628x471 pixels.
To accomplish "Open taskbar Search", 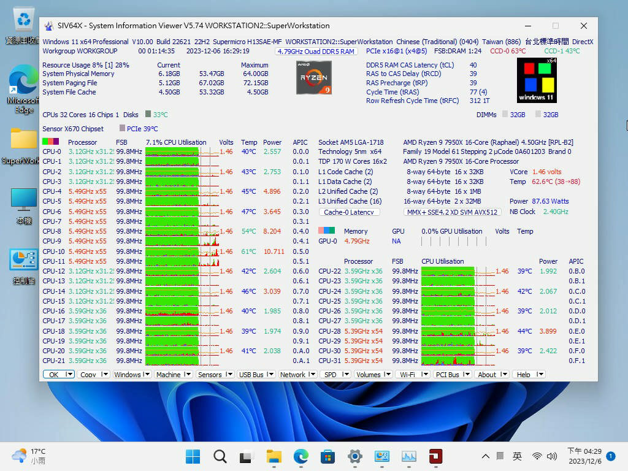I will tap(220, 456).
